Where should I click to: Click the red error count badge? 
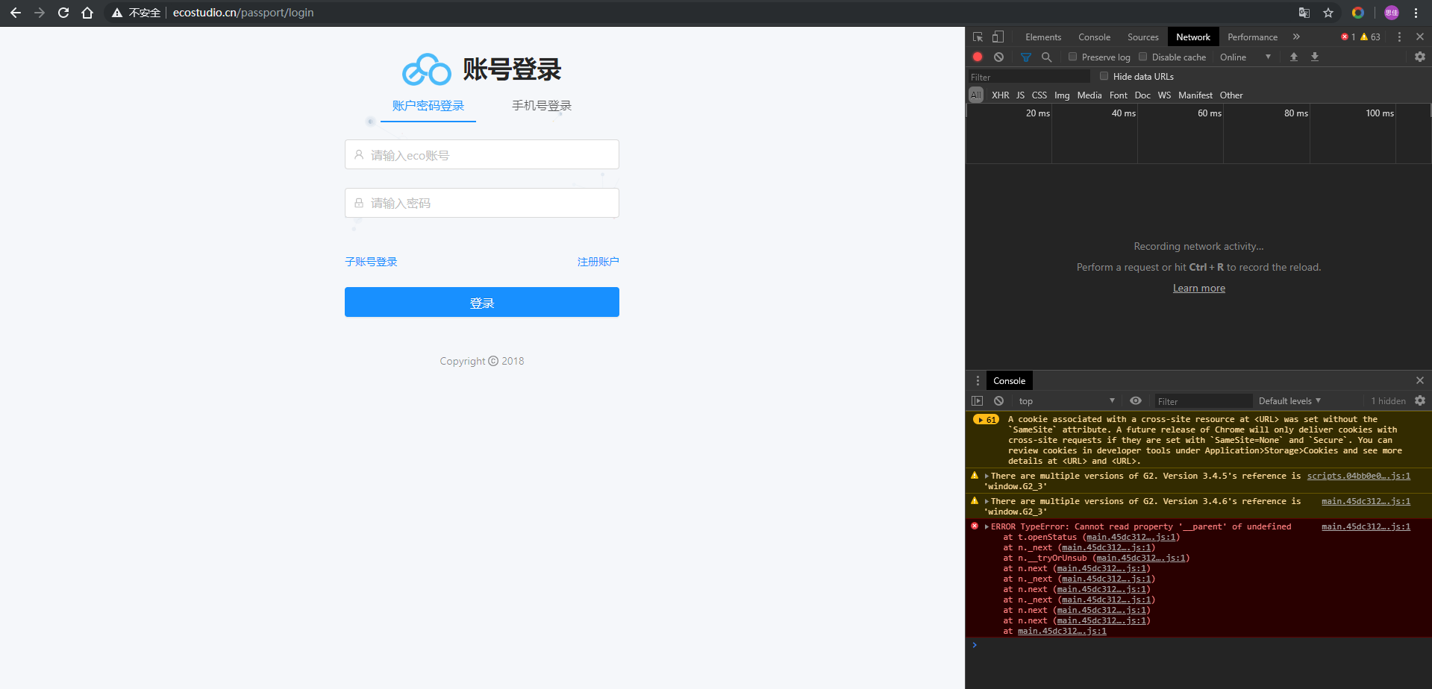tap(1348, 37)
